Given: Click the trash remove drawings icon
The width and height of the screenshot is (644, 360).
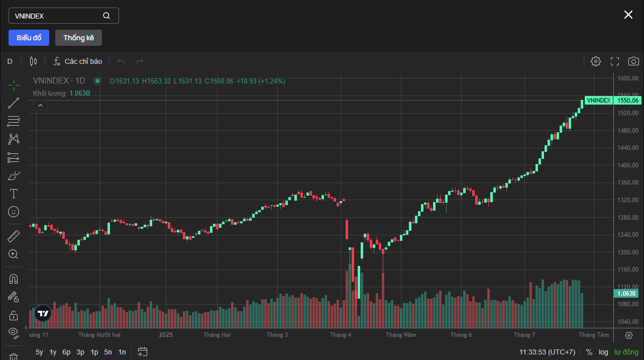Looking at the screenshot, I should 14,356.
